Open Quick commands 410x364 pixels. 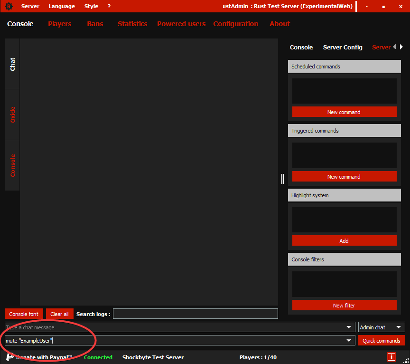coord(382,340)
